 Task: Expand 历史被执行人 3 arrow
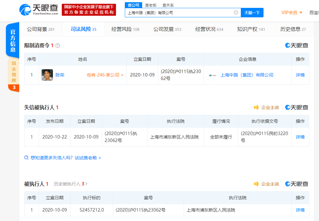[86, 184]
